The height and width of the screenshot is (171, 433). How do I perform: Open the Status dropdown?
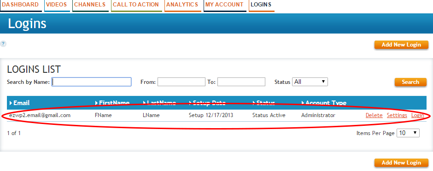click(x=310, y=82)
